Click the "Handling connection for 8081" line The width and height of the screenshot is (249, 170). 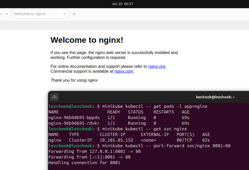click(x=84, y=163)
